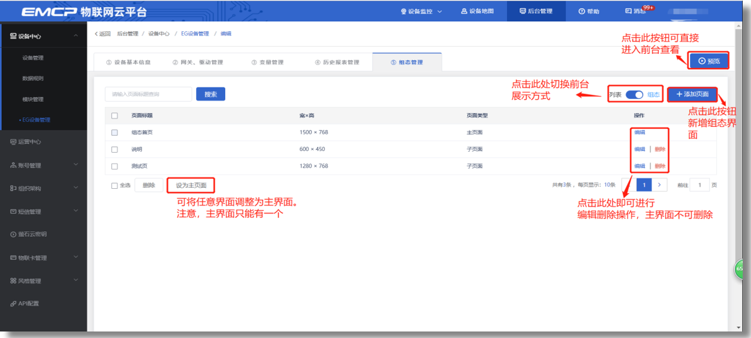Click the 运营中心 sidebar icon
This screenshot has width=751, height=338.
pos(13,142)
